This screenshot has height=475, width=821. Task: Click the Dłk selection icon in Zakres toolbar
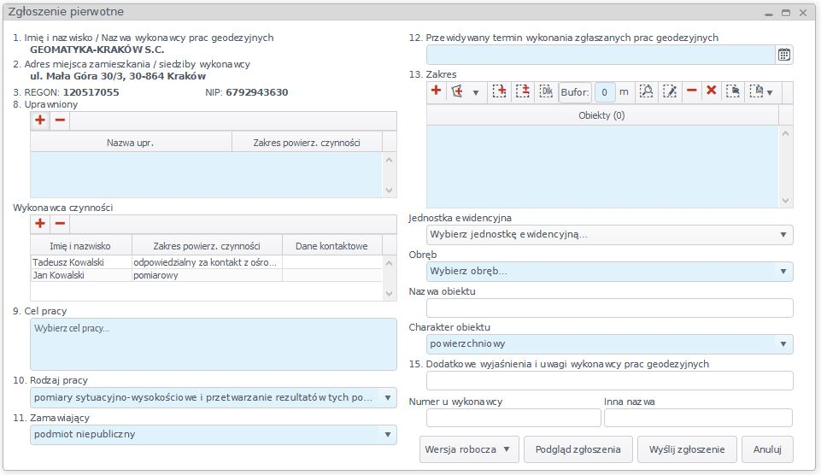546,91
